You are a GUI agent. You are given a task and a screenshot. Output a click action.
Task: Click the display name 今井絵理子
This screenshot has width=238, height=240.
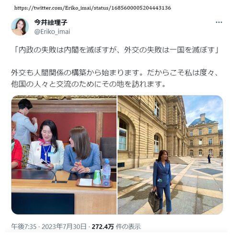pyautogui.click(x=51, y=22)
